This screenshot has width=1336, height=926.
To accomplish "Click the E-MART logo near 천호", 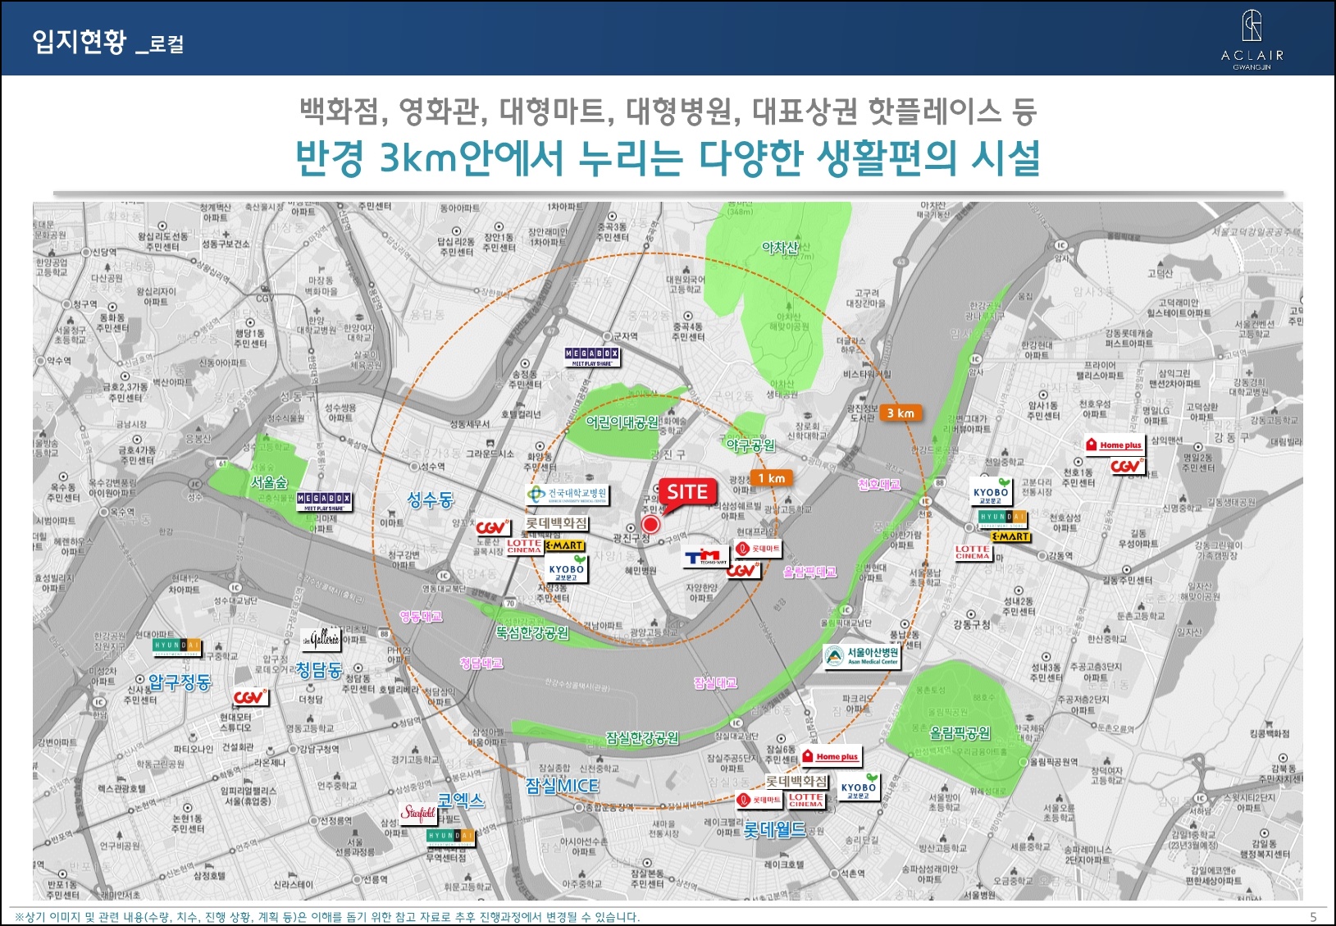I will pos(1011,536).
